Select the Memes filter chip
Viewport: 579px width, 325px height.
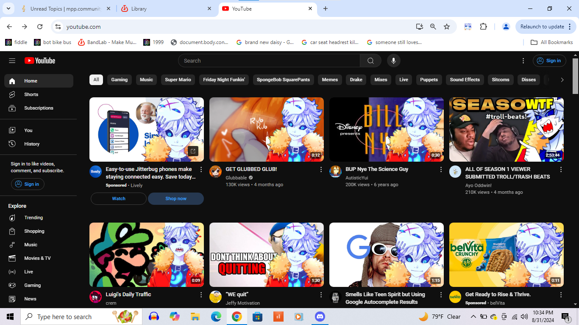[x=330, y=80]
